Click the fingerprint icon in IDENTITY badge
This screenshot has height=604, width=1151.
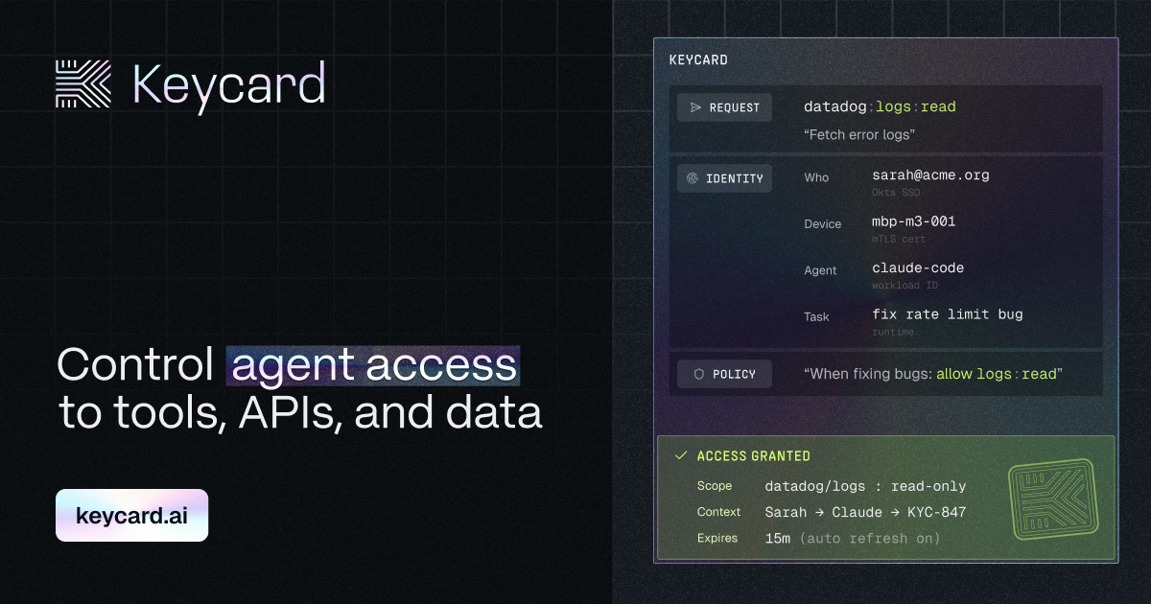(693, 178)
